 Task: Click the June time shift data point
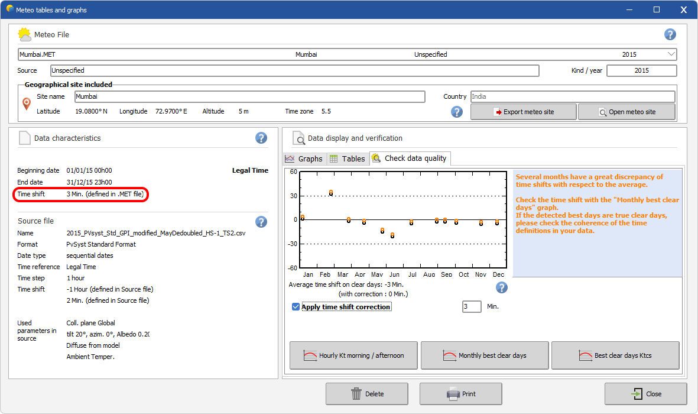coord(392,235)
